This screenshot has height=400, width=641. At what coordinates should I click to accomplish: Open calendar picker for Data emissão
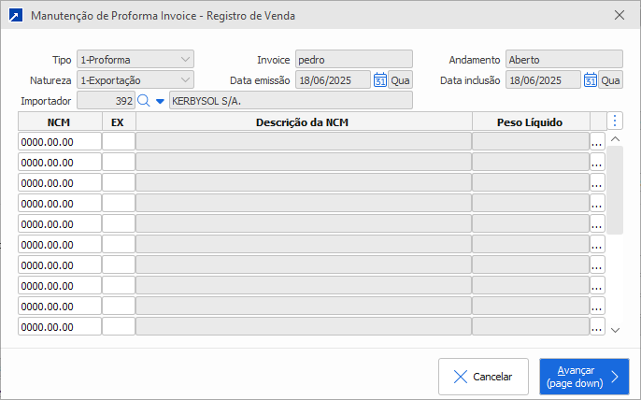pos(380,80)
